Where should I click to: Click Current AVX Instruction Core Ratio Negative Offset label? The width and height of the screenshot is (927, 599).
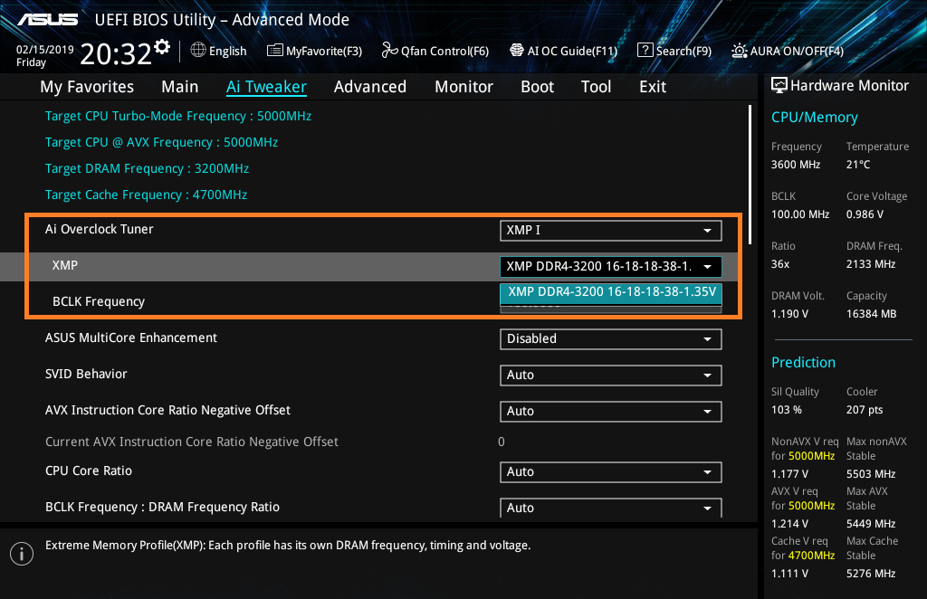click(192, 442)
